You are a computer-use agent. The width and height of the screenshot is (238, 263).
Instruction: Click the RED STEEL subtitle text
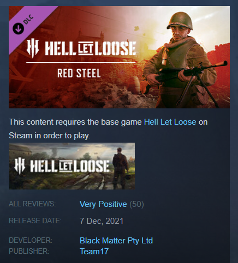pos(79,74)
